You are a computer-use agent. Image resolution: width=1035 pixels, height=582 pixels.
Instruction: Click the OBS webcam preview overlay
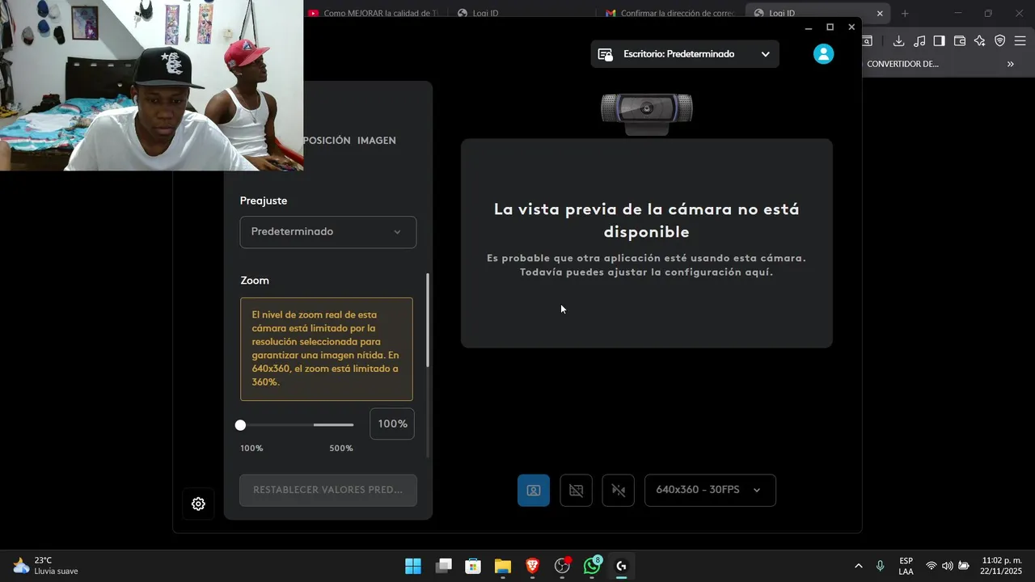pos(151,85)
